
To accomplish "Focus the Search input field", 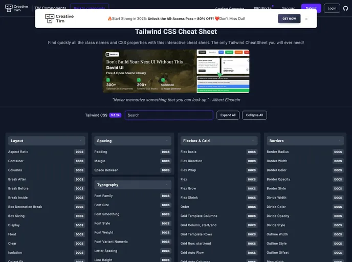I will [169, 115].
